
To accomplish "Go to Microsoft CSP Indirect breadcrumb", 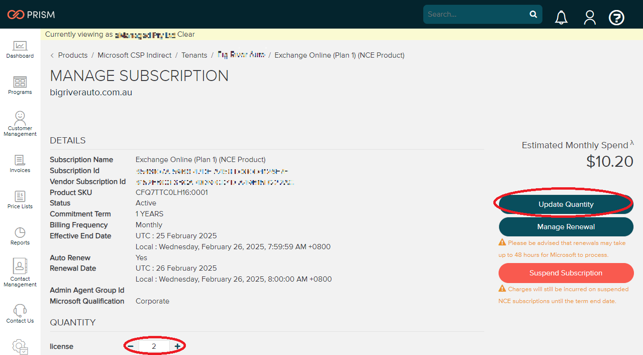I will pos(134,55).
